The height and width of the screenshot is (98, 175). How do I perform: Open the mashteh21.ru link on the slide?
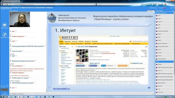(x=61, y=88)
